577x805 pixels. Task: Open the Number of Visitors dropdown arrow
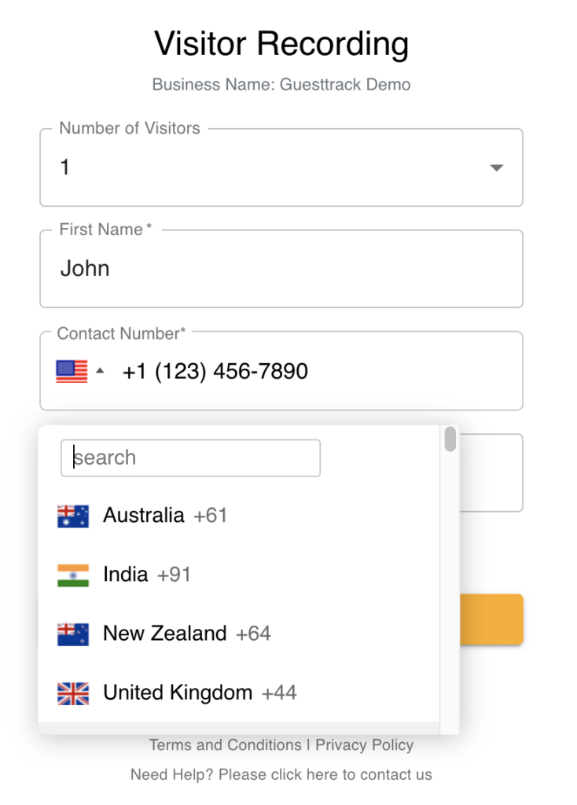click(496, 167)
